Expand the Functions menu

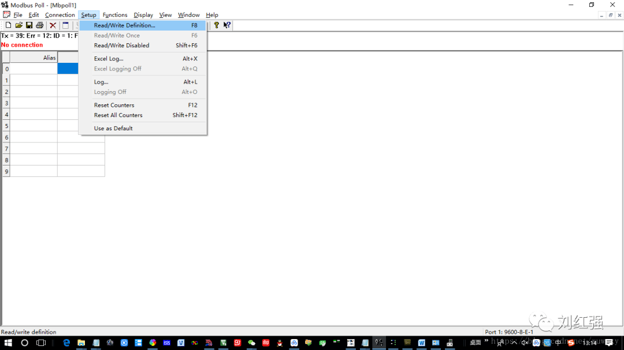[x=115, y=15]
